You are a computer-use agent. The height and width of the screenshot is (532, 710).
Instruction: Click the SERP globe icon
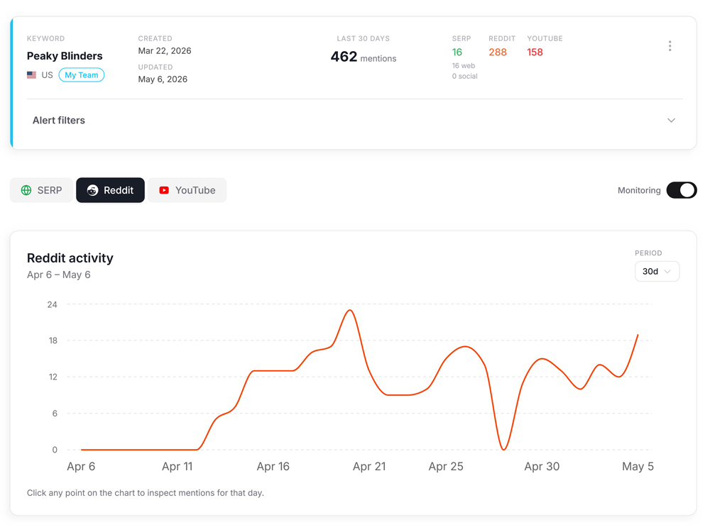coord(26,190)
